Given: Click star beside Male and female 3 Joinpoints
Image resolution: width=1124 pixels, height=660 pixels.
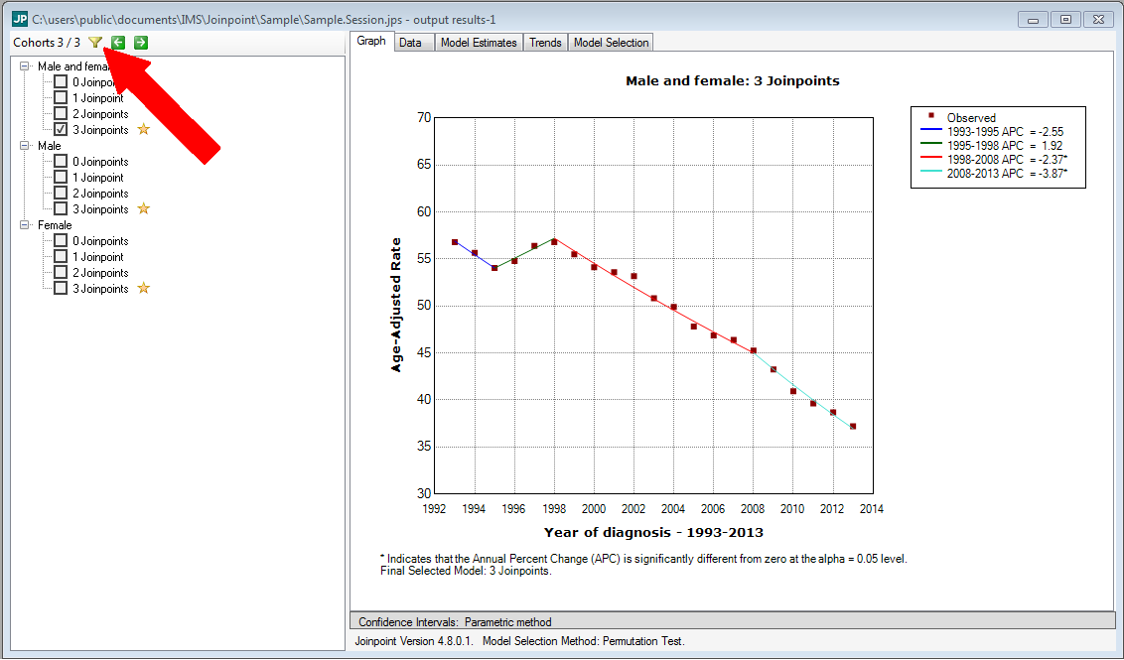Looking at the screenshot, I should coord(143,129).
